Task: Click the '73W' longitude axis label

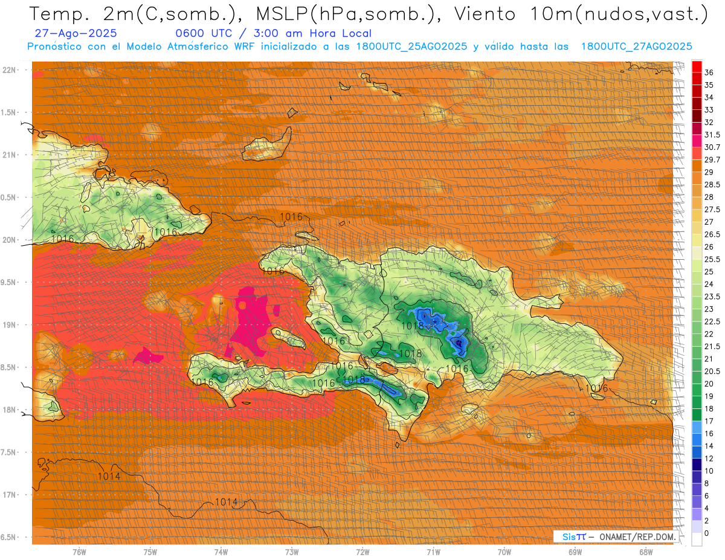Action: click(292, 552)
